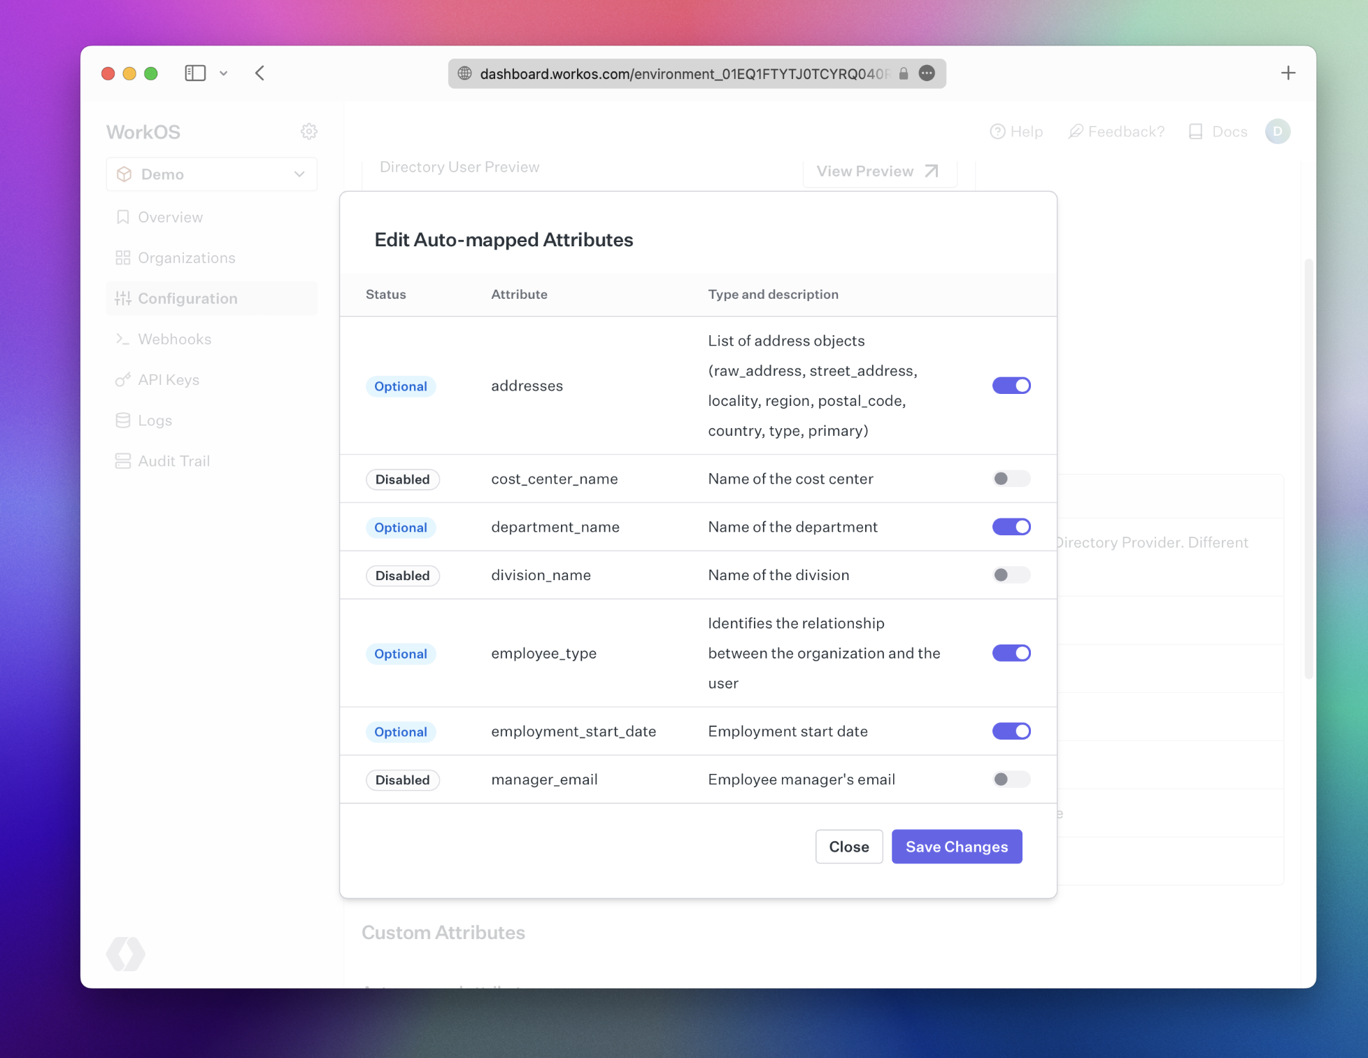Disable the addresses attribute toggle
Screen dimensions: 1368x1058
1011,386
